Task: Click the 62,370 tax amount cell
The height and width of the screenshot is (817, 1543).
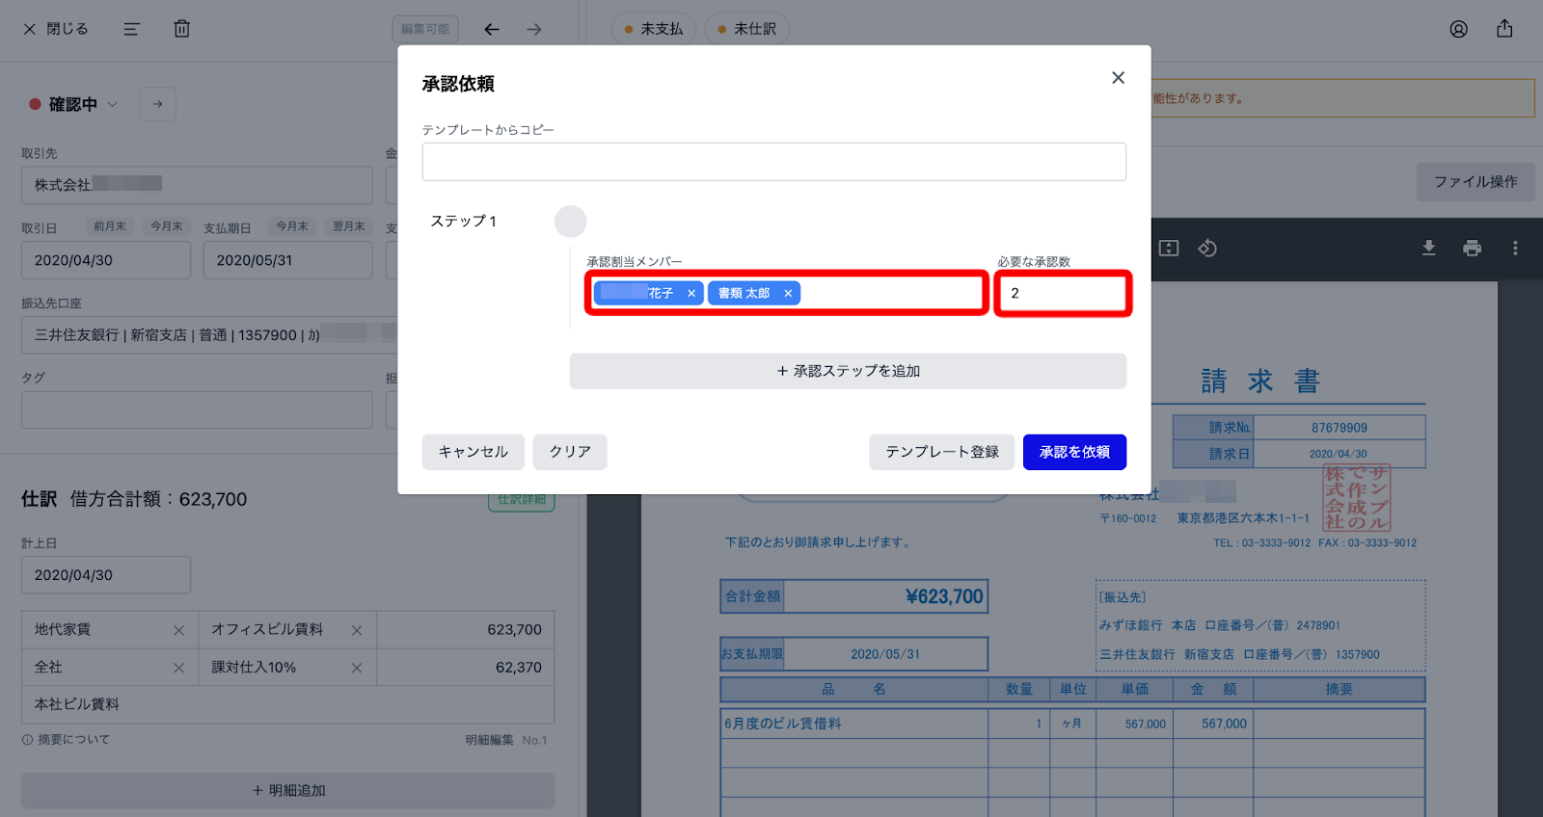Action: pos(466,668)
